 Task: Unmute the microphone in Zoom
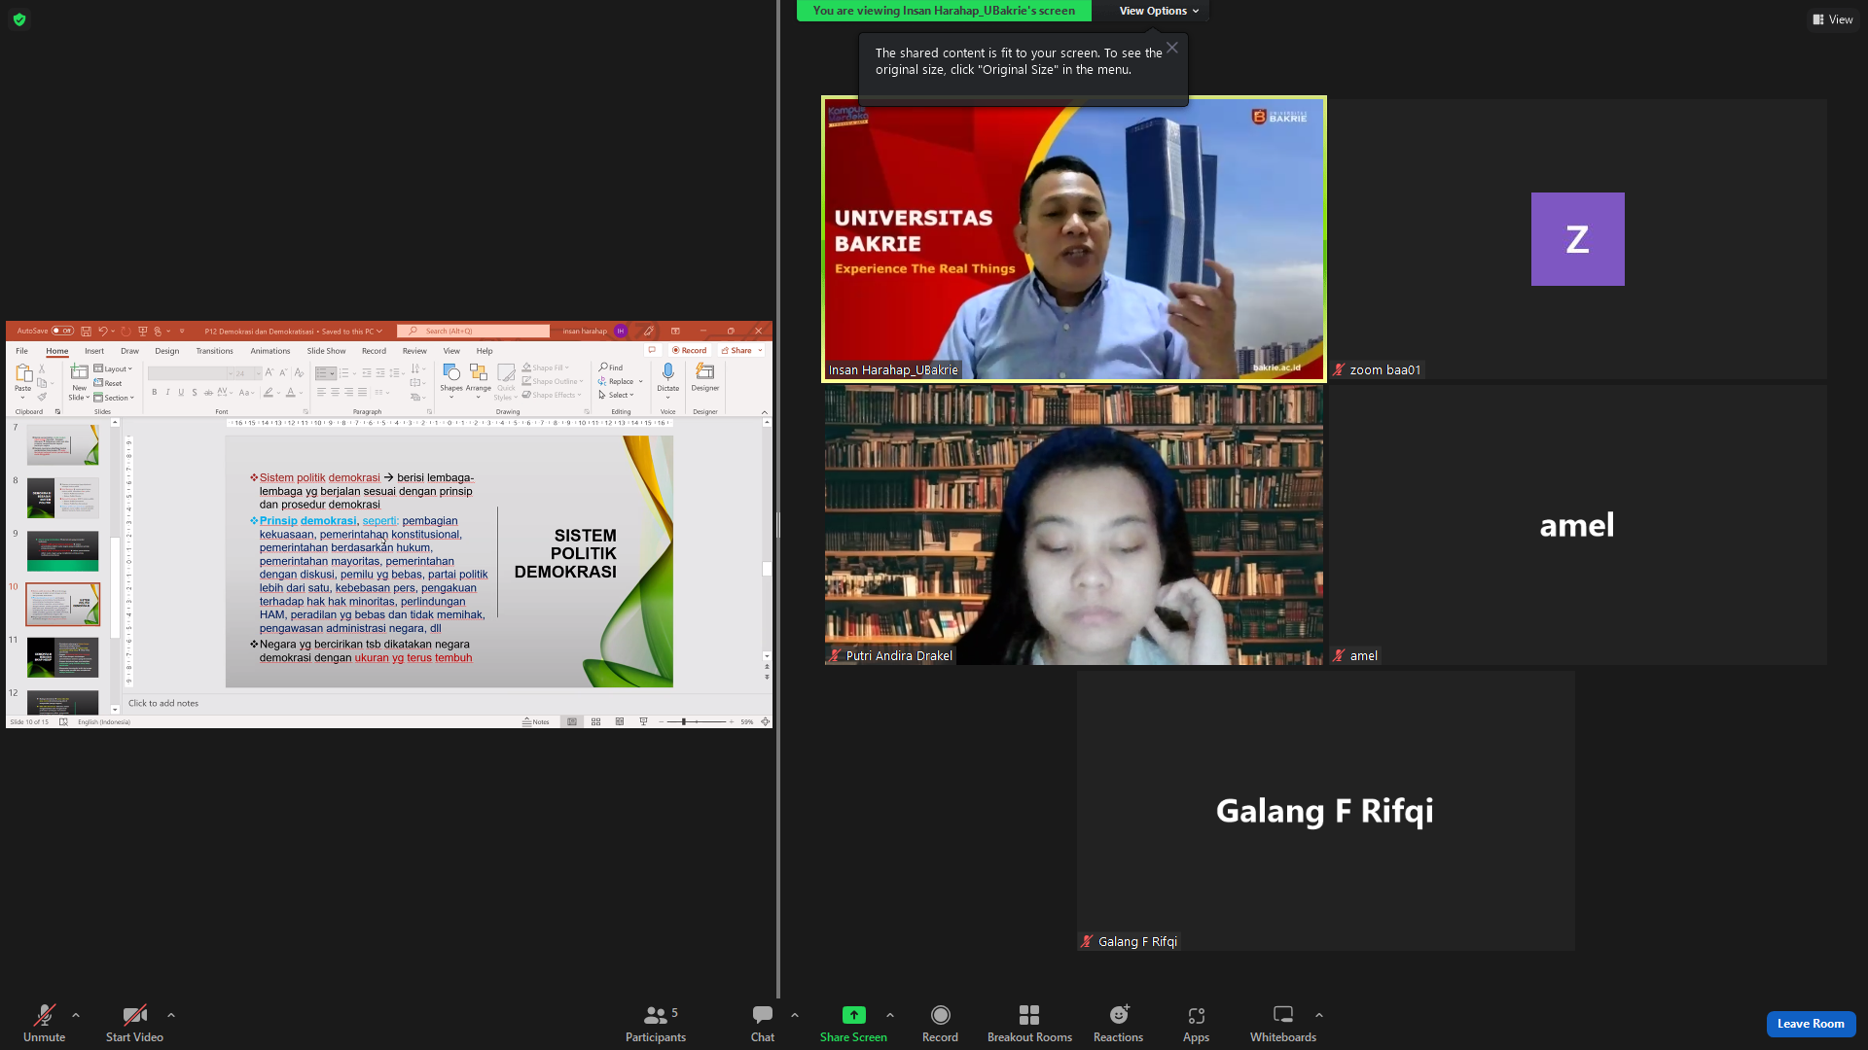coord(44,1024)
